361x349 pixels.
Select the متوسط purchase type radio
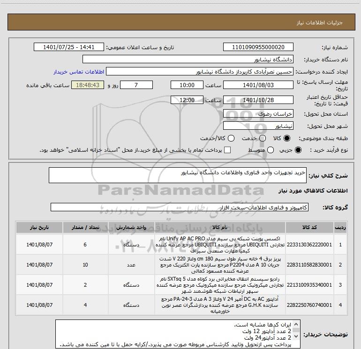tap(271, 150)
